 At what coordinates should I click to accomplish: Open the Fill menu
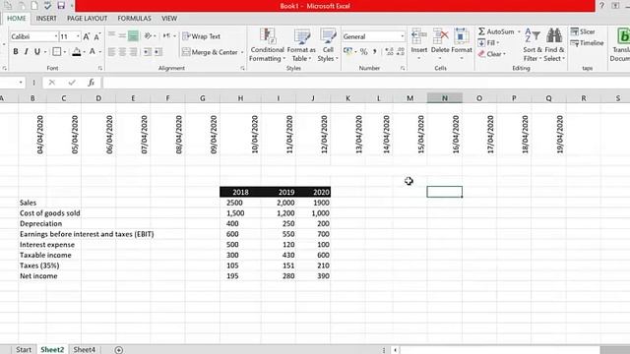488,43
